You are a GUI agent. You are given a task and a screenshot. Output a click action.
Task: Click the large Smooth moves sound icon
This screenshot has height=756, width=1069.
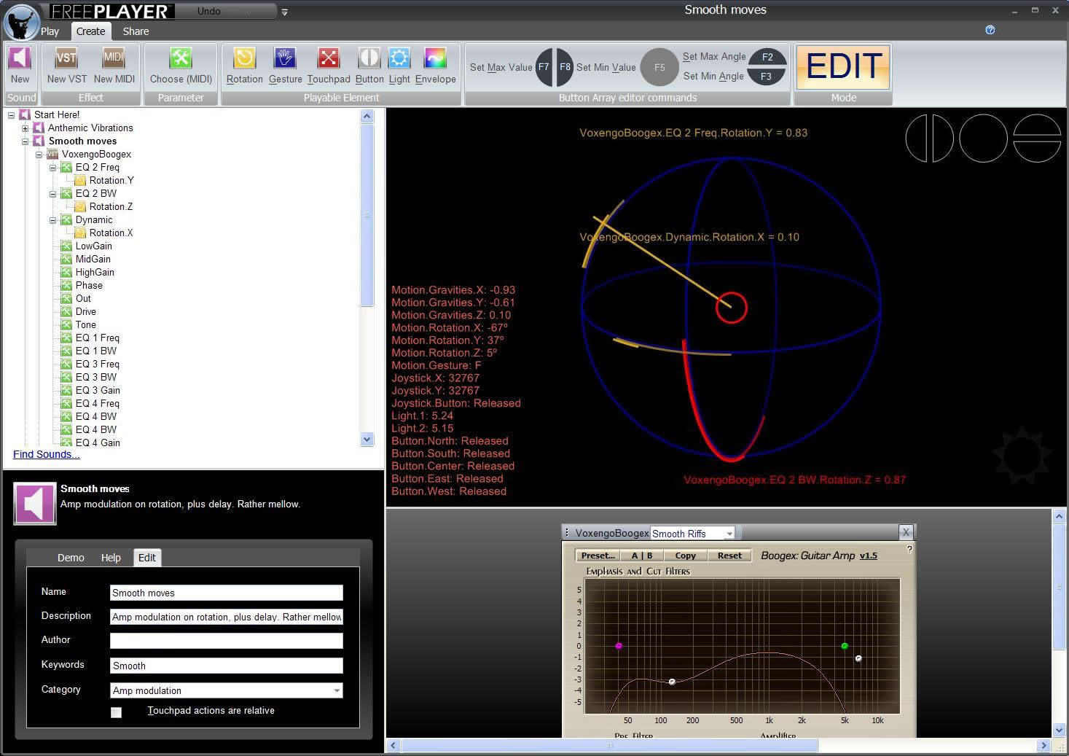tap(35, 503)
